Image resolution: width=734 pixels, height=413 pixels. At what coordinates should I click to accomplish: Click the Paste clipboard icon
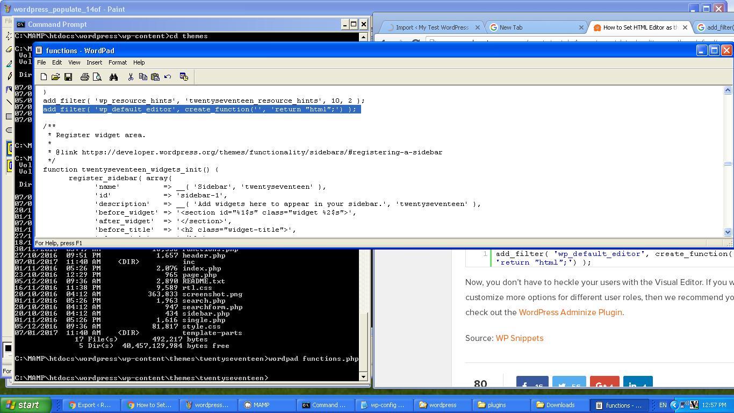click(x=155, y=77)
